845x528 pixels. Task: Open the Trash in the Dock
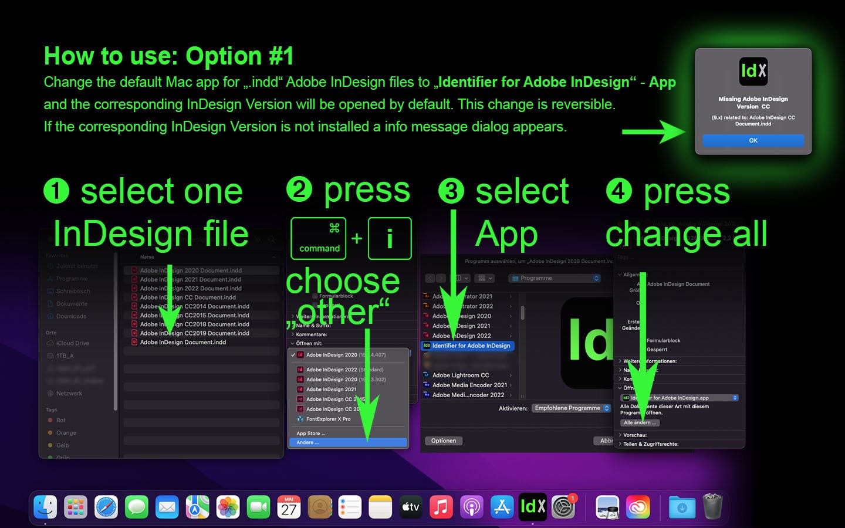pos(712,507)
